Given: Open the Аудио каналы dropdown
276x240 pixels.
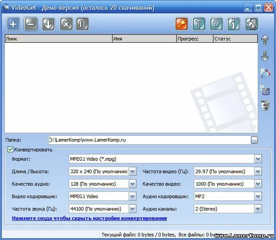Looking at the screenshot, I should click(x=258, y=209).
